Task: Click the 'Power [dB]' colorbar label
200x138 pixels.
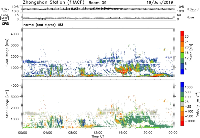Action: (x=191, y=53)
